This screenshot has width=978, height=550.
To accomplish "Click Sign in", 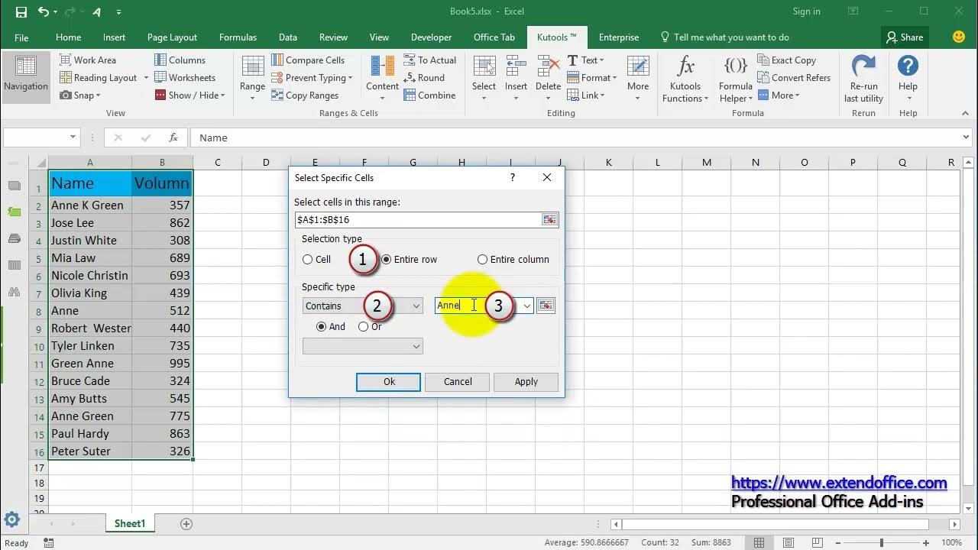I will (806, 11).
